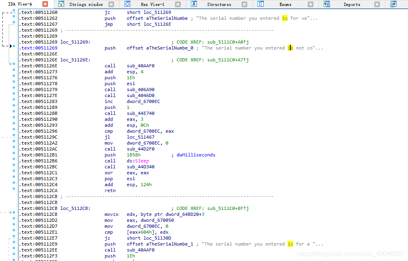Viewport: 408px width, 261px height.
Task: Click the loc_511269 label
Action: coord(75,42)
